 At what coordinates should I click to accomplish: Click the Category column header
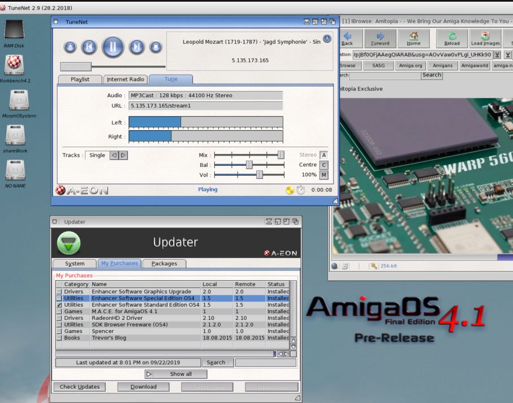click(x=76, y=284)
